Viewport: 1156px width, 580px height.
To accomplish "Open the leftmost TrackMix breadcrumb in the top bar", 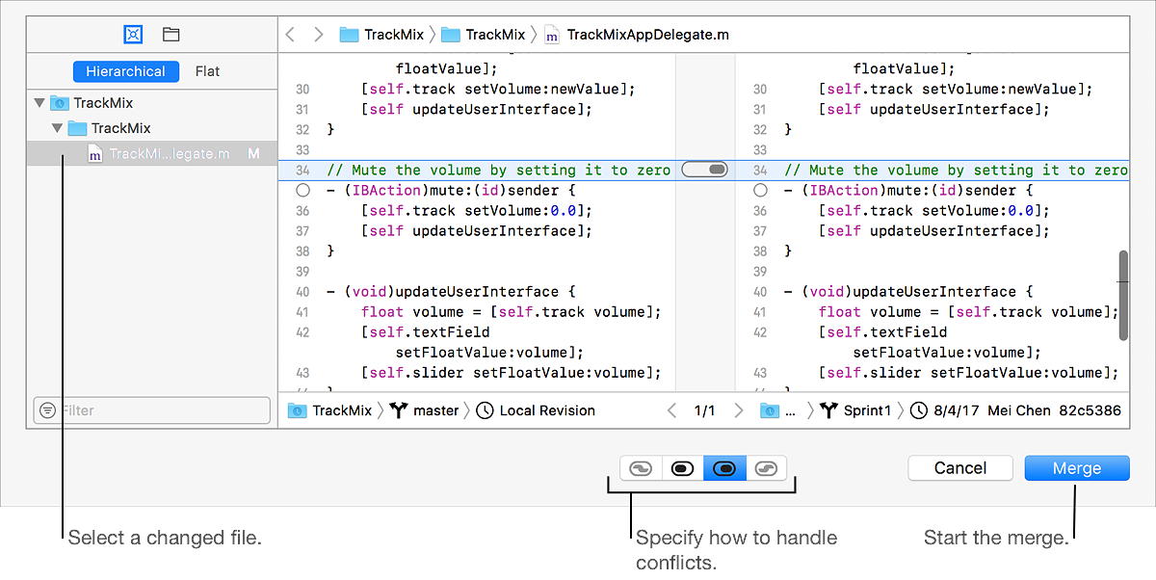I will (x=381, y=35).
